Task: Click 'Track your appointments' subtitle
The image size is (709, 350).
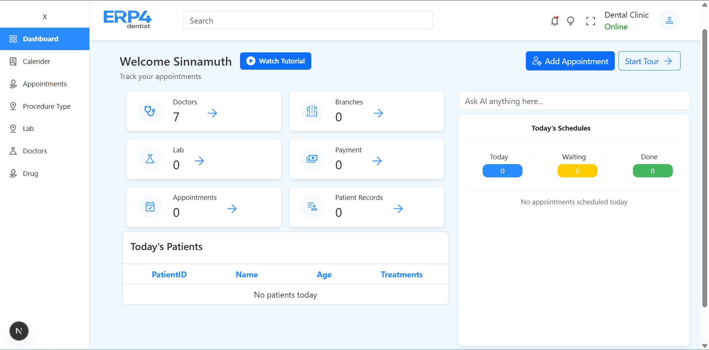Action: click(160, 76)
